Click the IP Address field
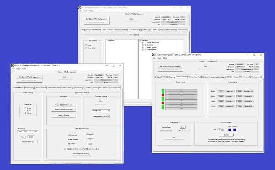The image size is (275, 170). pos(28,132)
